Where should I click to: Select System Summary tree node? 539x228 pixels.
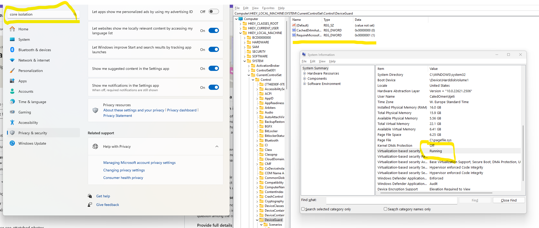(315, 68)
